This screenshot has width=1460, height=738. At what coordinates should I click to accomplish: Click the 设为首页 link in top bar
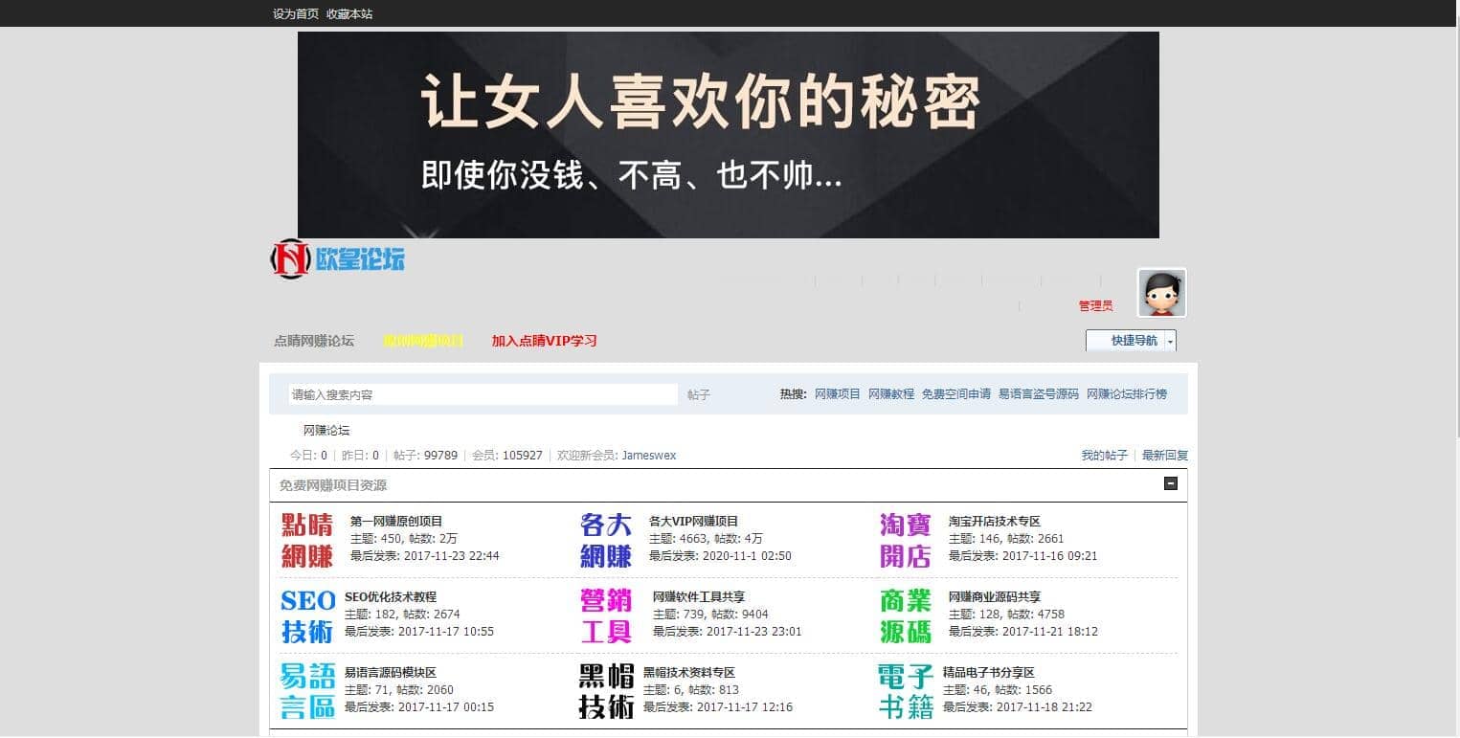(296, 13)
